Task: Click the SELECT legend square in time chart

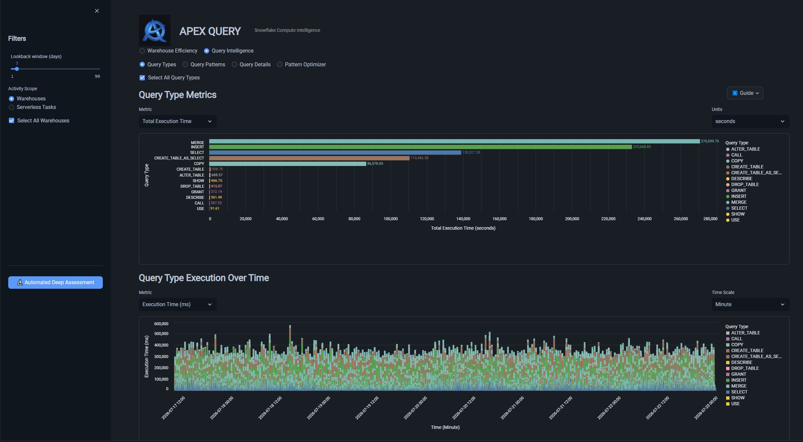Action: point(728,392)
